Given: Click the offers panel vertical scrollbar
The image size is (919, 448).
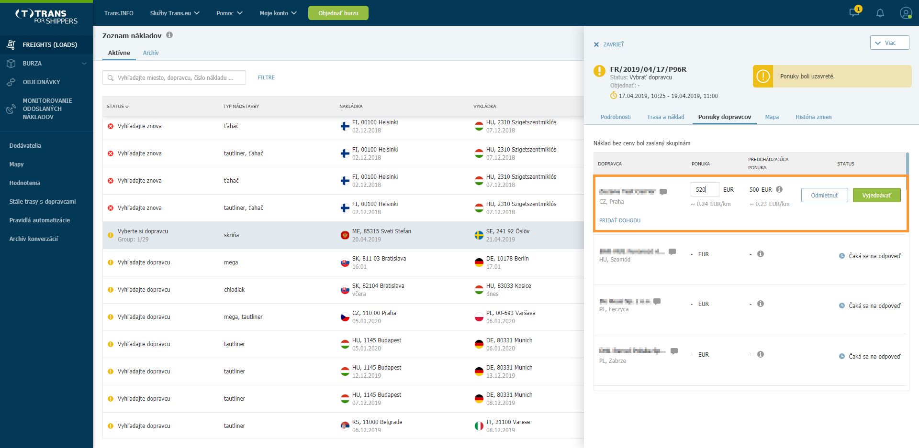Looking at the screenshot, I should tap(907, 164).
